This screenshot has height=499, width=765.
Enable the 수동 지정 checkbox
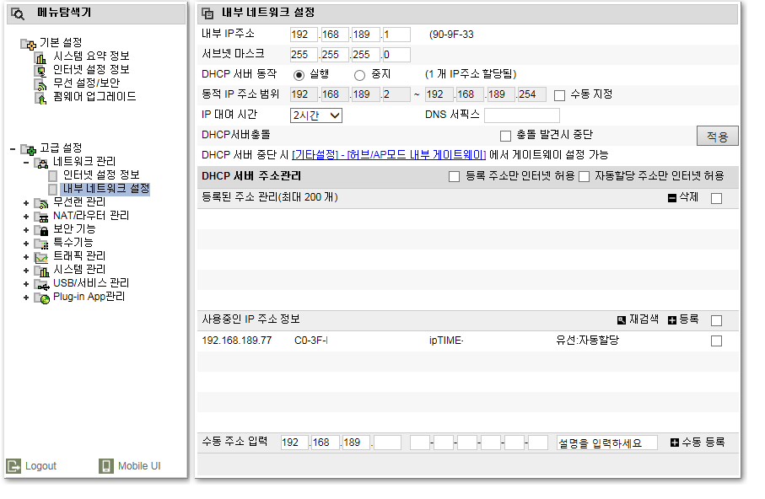pos(559,95)
